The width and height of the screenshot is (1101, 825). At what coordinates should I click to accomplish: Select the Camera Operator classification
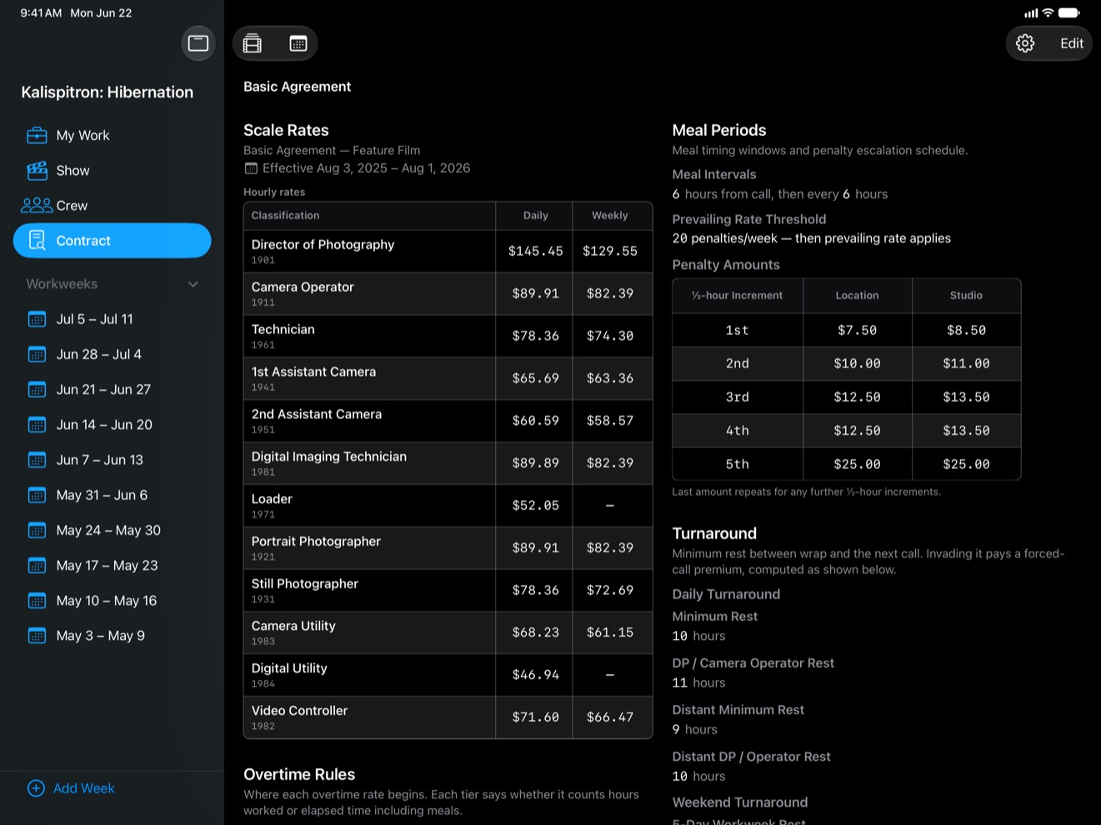[303, 287]
